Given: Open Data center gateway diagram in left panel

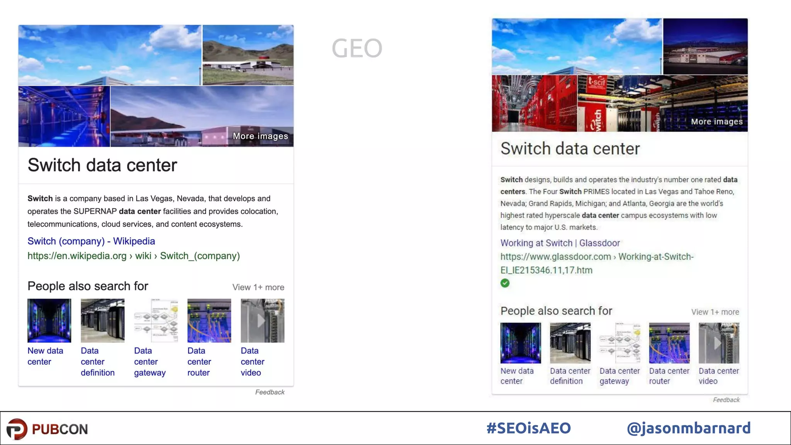Looking at the screenshot, I should click(156, 320).
